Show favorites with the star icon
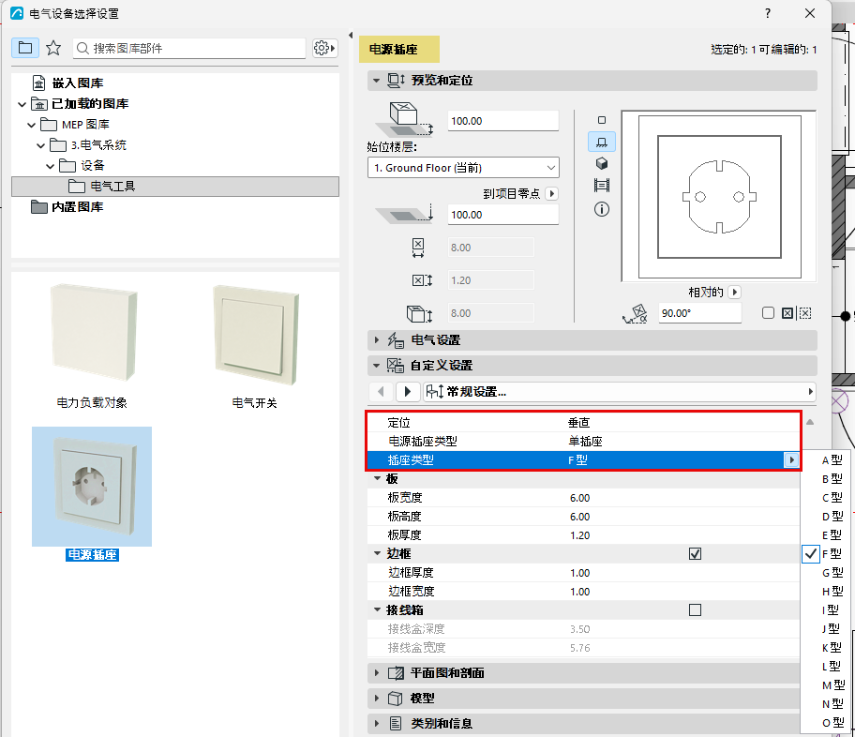This screenshot has width=855, height=737. 53,48
